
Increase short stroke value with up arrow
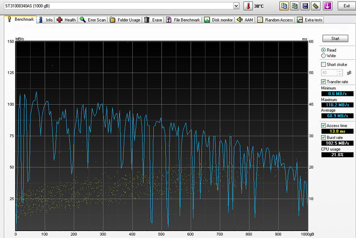point(340,71)
